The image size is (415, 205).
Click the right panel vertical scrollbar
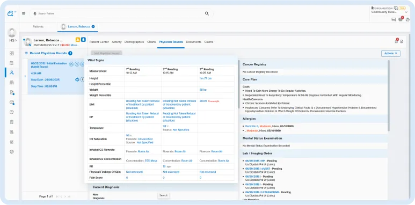(x=389, y=96)
